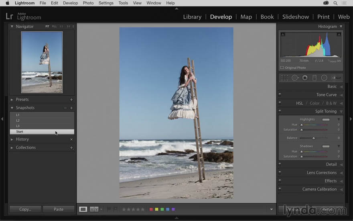Viewport: 353px width, 221px height.
Task: Open Notification Center in menu bar
Action: click(344, 3)
